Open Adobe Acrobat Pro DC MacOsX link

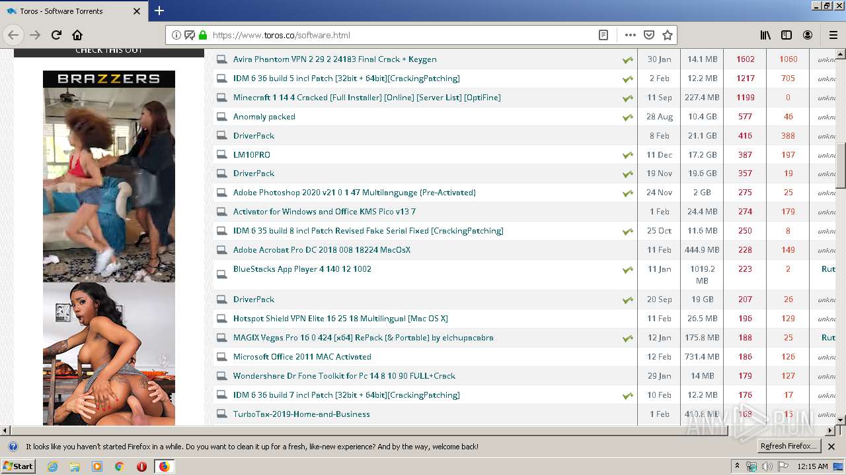(321, 250)
